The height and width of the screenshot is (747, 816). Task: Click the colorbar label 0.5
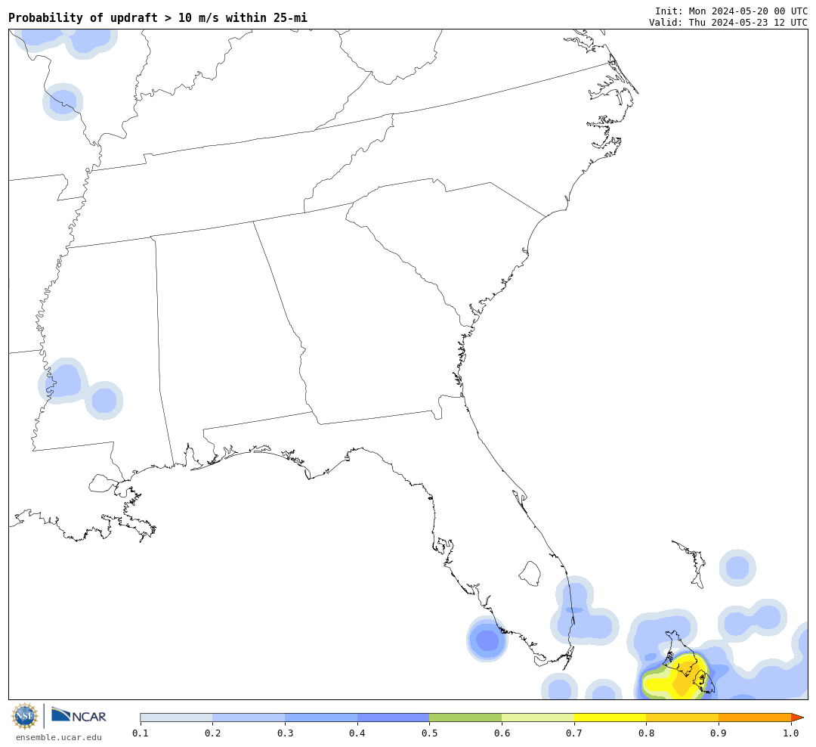pos(429,733)
